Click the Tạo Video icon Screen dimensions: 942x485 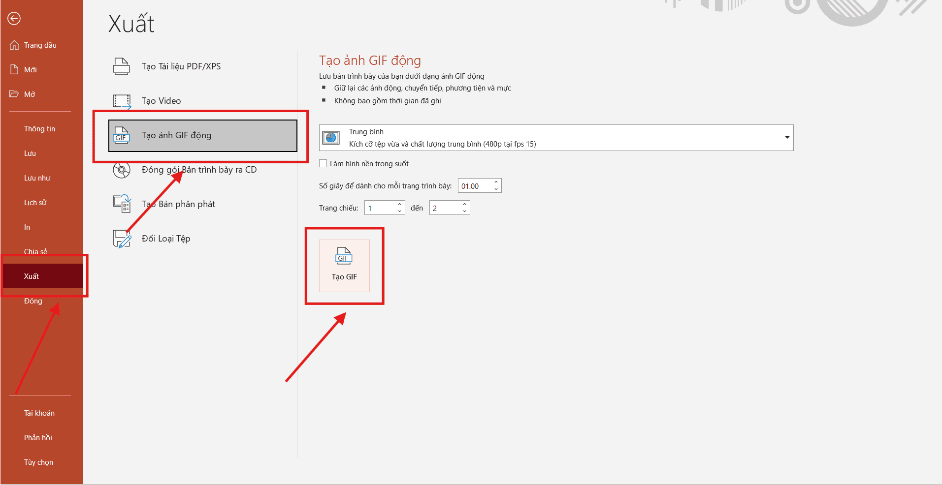click(x=121, y=100)
